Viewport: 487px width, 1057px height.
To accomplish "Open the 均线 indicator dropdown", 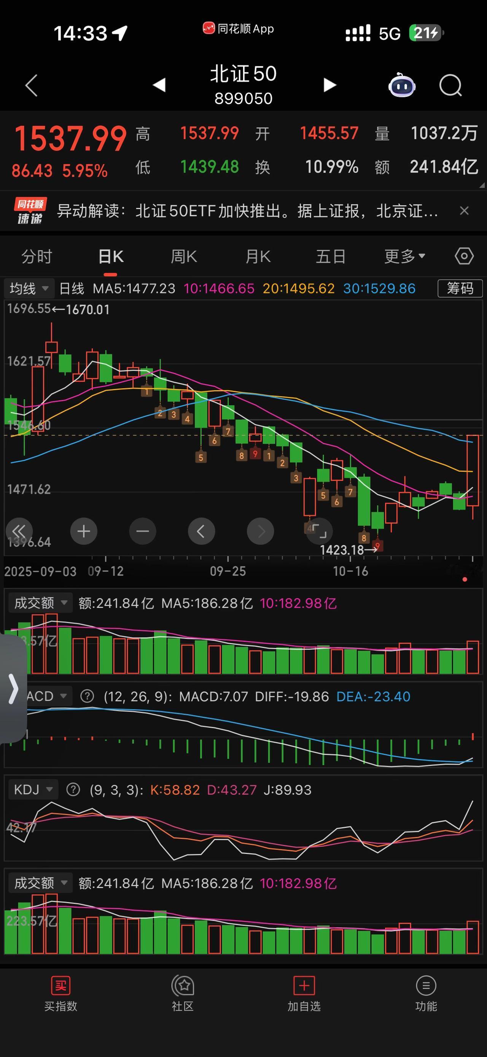I will click(x=29, y=288).
